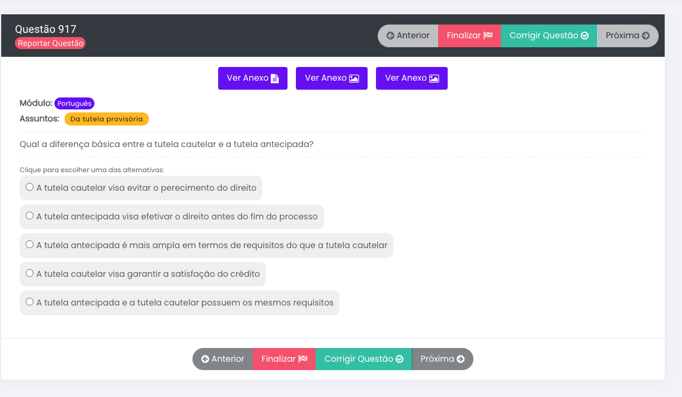Viewport: 682px width, 397px height.
Task: Click the checkmark icon on bottom Corrigir Questão
Action: pos(400,359)
